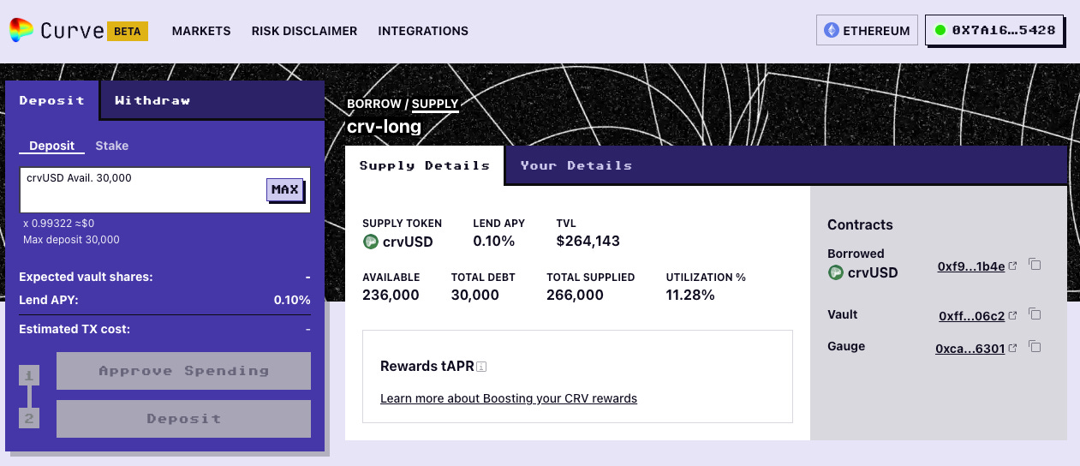Open the Markets menu
Viewport: 1080px width, 466px height.
pos(201,31)
